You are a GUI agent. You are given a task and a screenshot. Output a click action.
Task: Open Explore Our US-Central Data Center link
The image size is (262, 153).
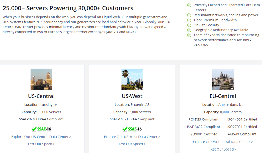[x=41, y=137]
